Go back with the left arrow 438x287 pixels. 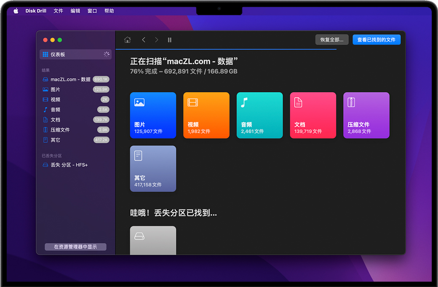[x=144, y=40]
